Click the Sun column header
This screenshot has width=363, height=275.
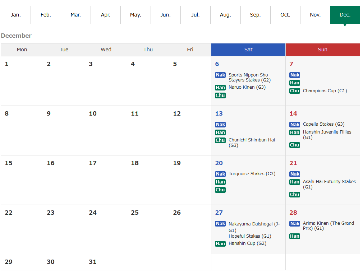point(323,50)
